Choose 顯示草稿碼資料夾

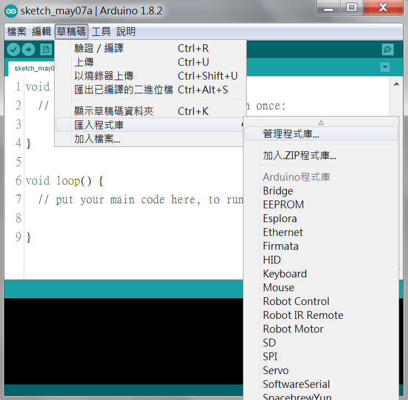(150, 111)
